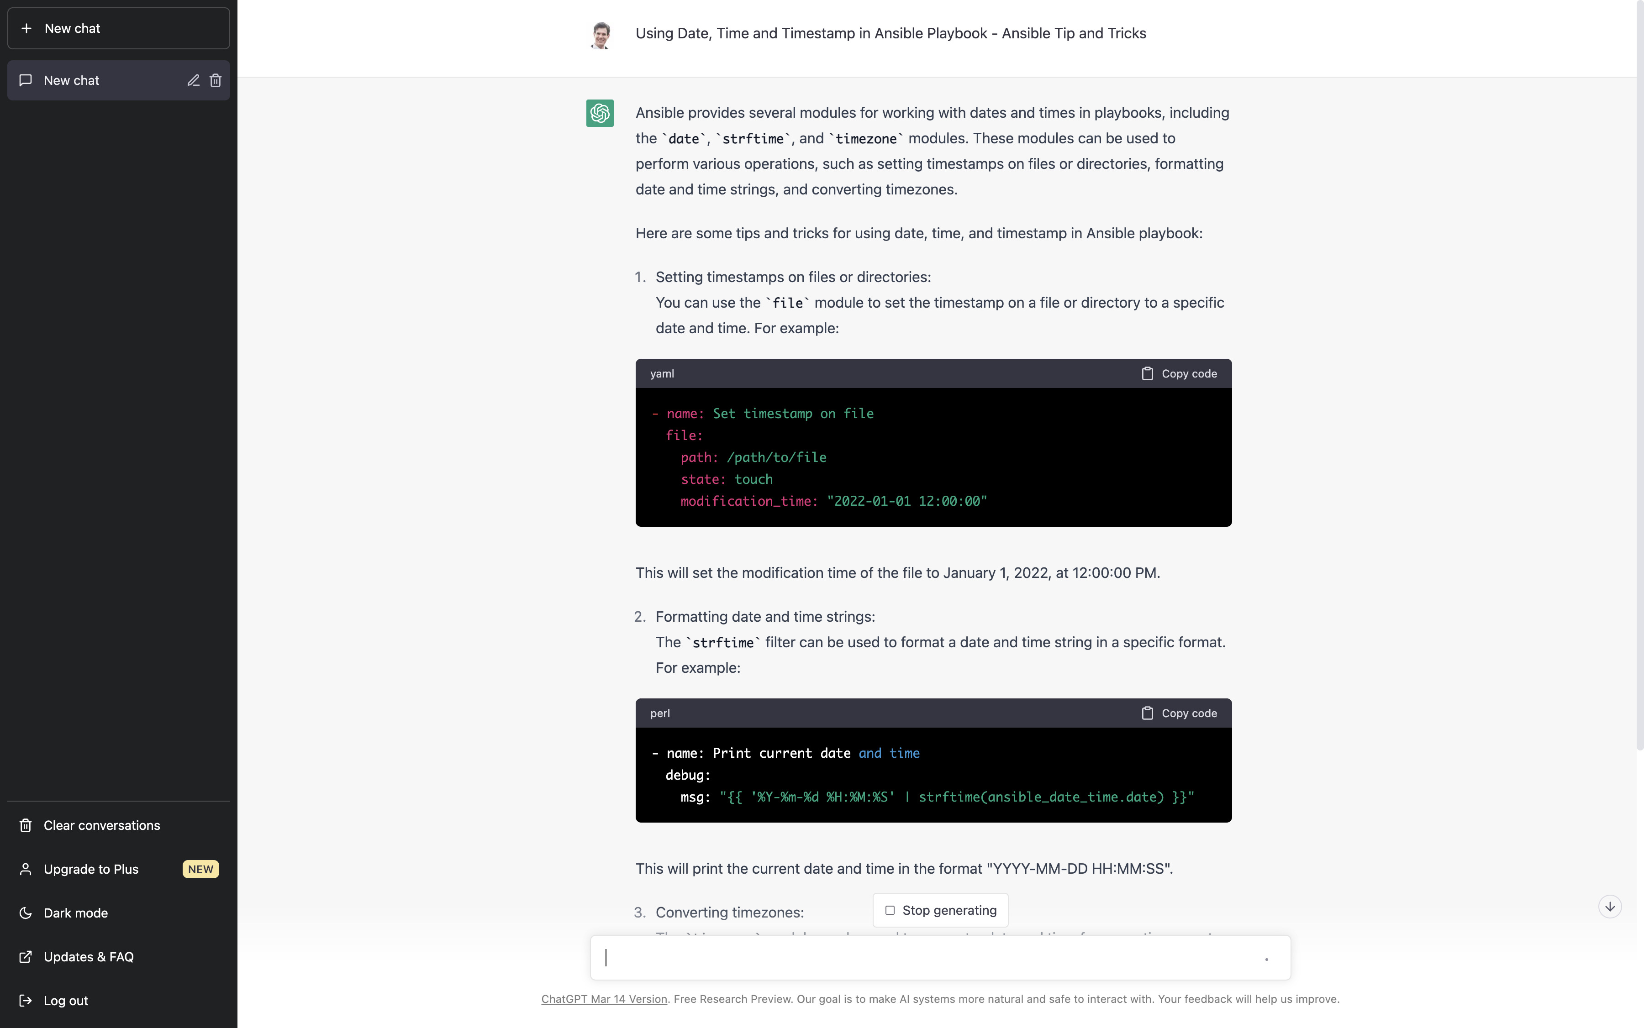Click the ChatGPT logo avatar
Screen dimensions: 1644x1028
[x=599, y=113]
